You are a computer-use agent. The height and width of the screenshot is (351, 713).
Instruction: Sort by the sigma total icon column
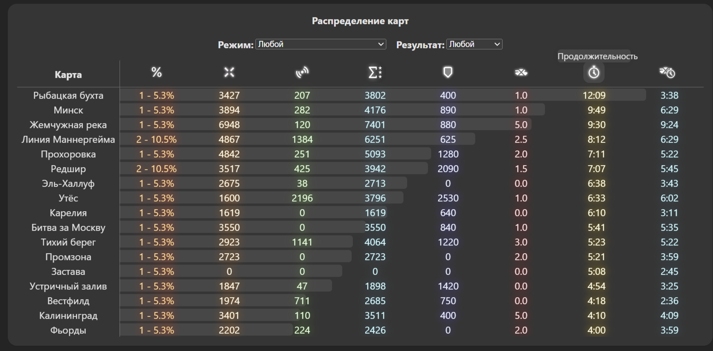coord(375,73)
